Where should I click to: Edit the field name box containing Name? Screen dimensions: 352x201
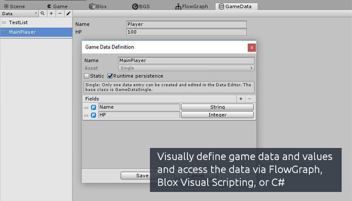pyautogui.click(x=139, y=107)
